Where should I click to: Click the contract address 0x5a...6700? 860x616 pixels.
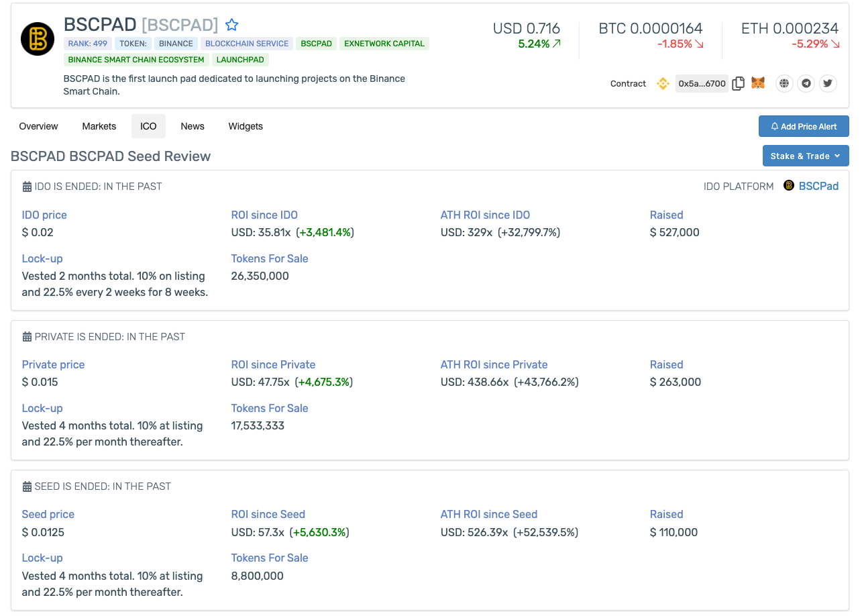[x=702, y=84]
